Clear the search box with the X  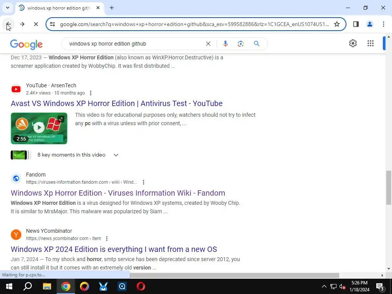(x=208, y=44)
